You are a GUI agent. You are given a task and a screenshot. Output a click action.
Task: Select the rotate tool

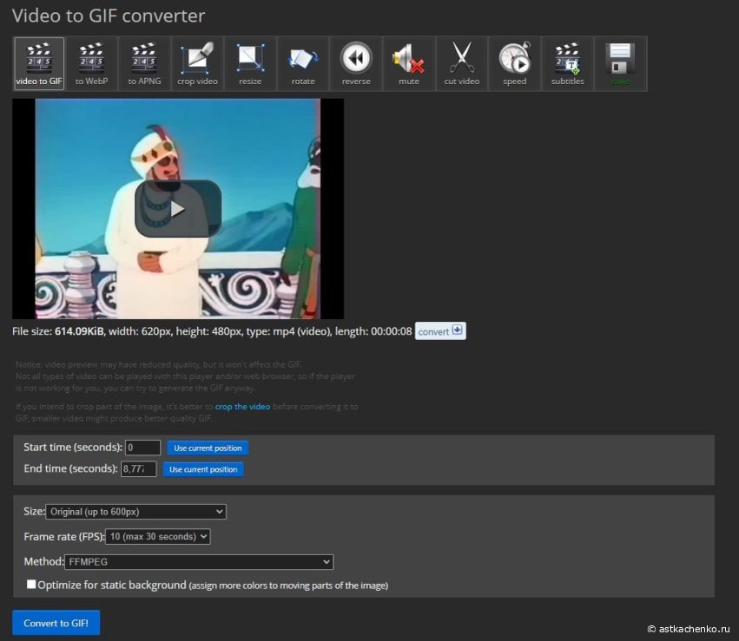(x=302, y=63)
